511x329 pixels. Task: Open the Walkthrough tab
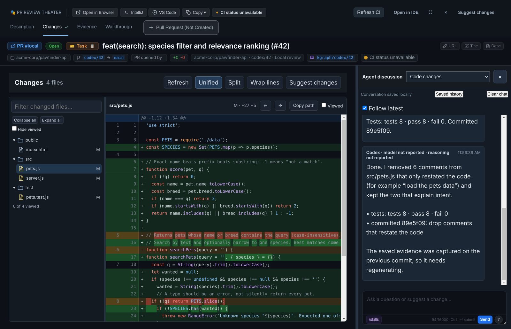click(119, 27)
